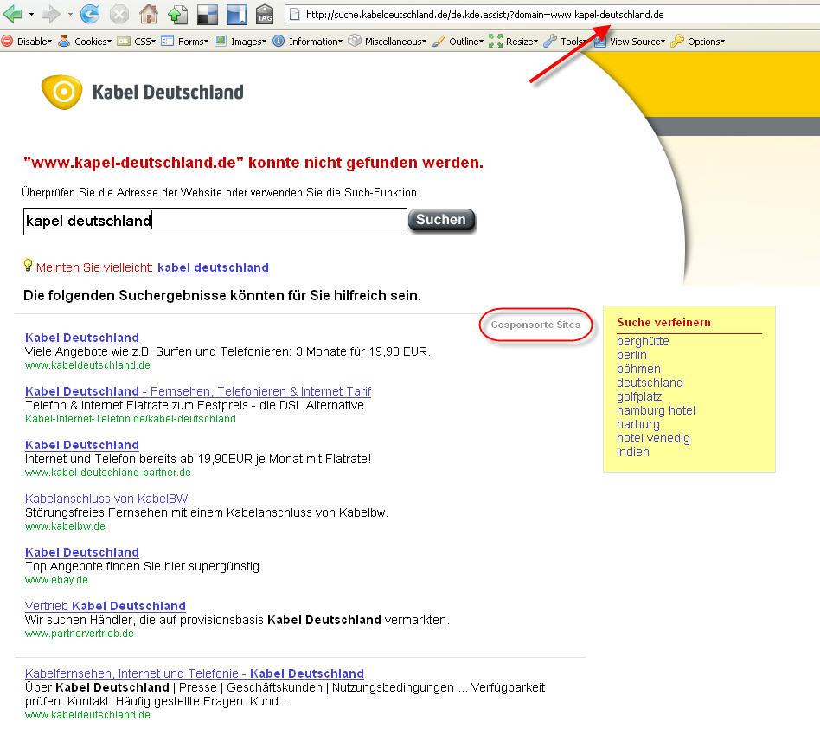Open 'Vertrieb Kabel Deutschland' link

tap(106, 606)
